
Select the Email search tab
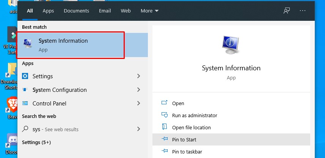tap(105, 11)
